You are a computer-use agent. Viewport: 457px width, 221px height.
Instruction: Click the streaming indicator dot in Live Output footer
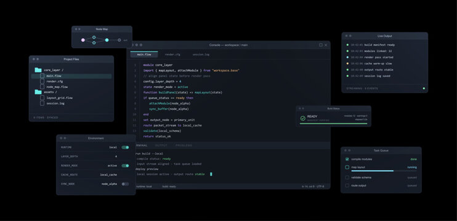(x=424, y=88)
